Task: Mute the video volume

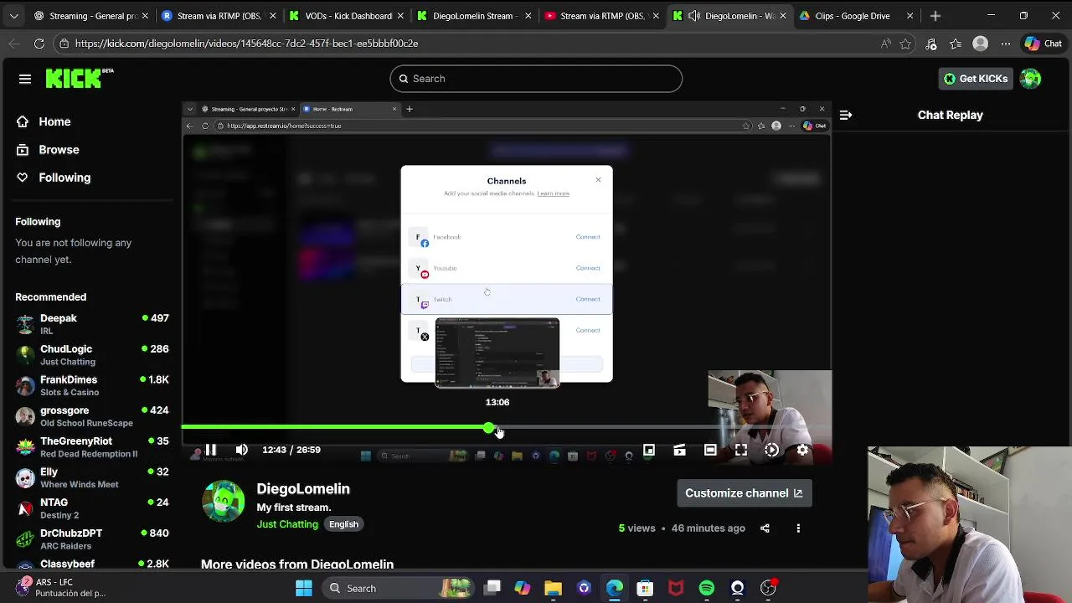Action: [x=241, y=450]
